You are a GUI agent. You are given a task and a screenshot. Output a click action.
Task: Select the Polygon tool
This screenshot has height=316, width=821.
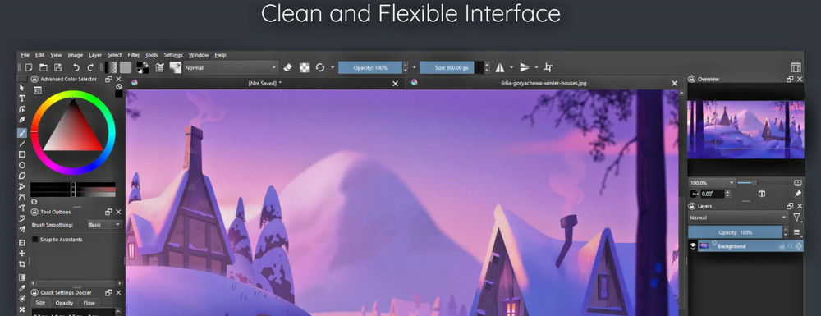(22, 176)
